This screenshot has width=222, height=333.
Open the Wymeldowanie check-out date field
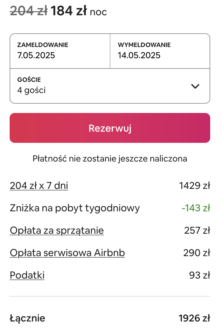point(160,51)
